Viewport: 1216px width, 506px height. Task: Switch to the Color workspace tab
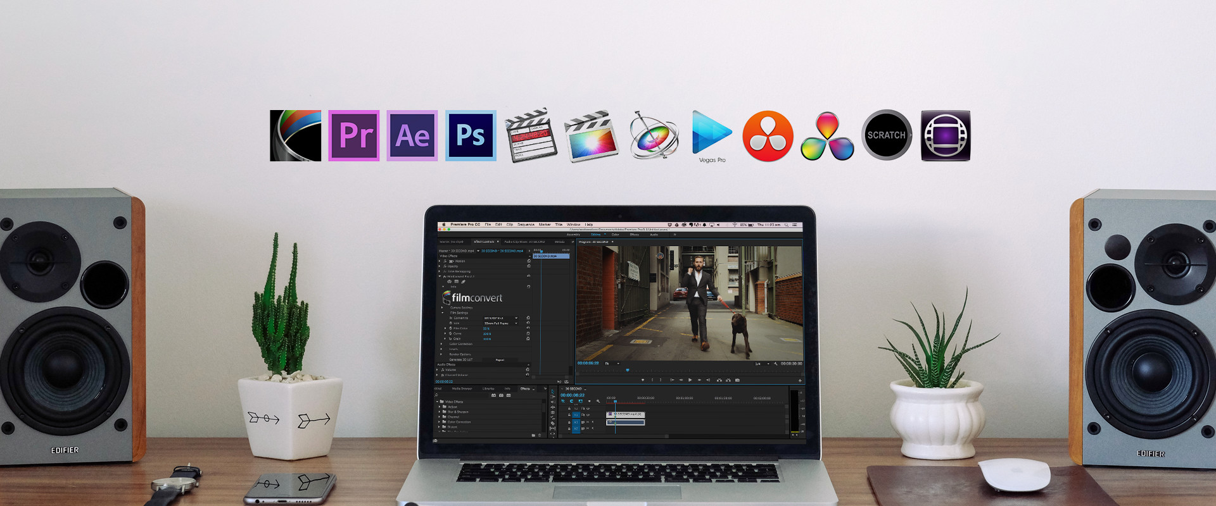click(615, 235)
